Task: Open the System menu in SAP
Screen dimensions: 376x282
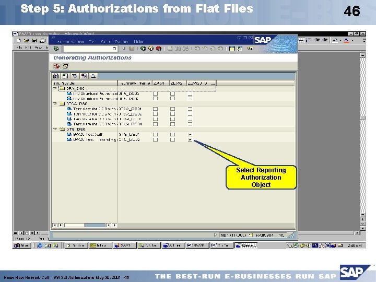Action: pos(122,41)
